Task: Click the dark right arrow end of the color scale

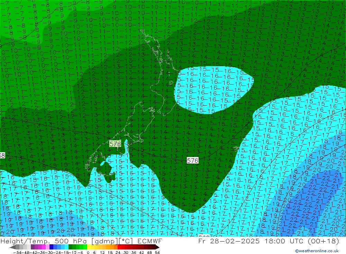Action: coord(157,247)
